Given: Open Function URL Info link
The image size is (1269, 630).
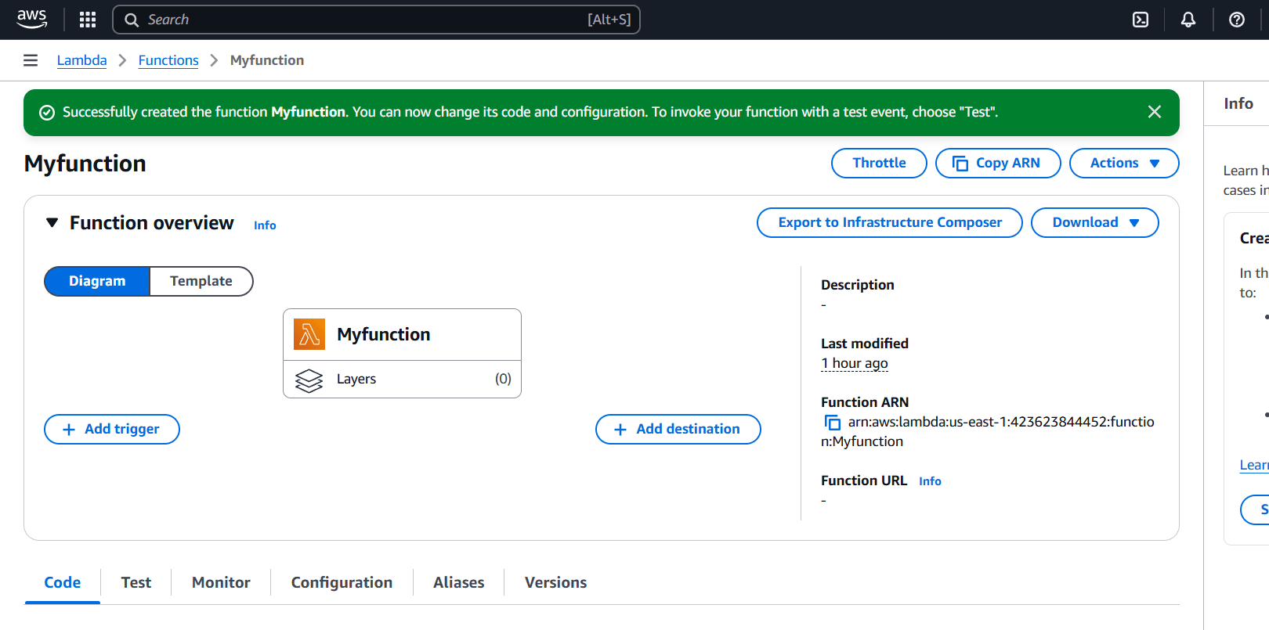Looking at the screenshot, I should point(930,481).
